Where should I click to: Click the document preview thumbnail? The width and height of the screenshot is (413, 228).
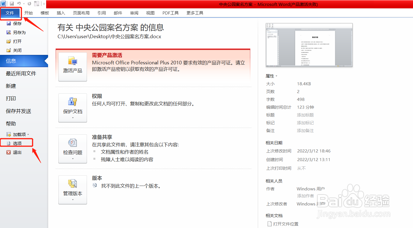309,45
